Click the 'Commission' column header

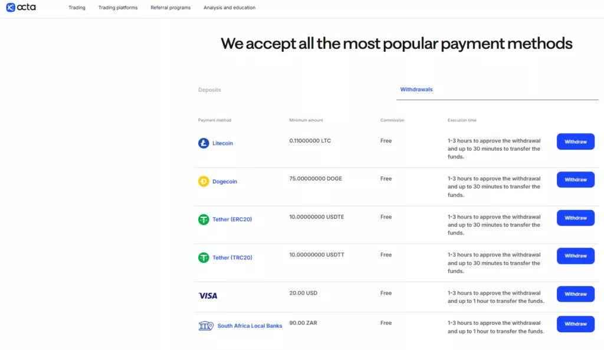point(392,120)
